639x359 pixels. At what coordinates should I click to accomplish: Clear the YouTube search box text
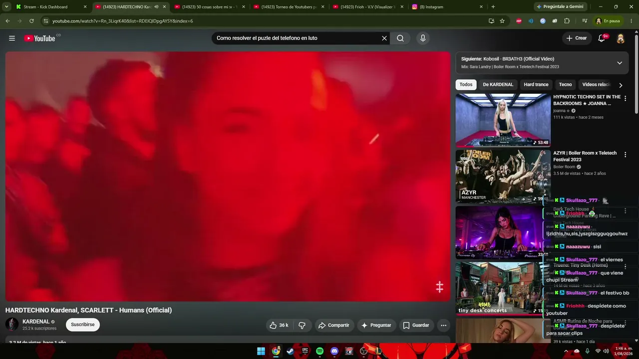coord(384,38)
